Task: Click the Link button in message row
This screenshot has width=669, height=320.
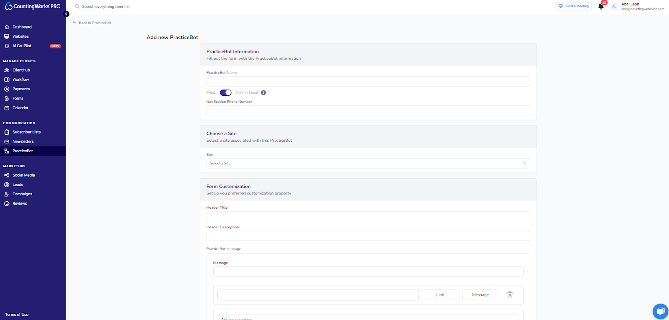Action: coord(440,295)
